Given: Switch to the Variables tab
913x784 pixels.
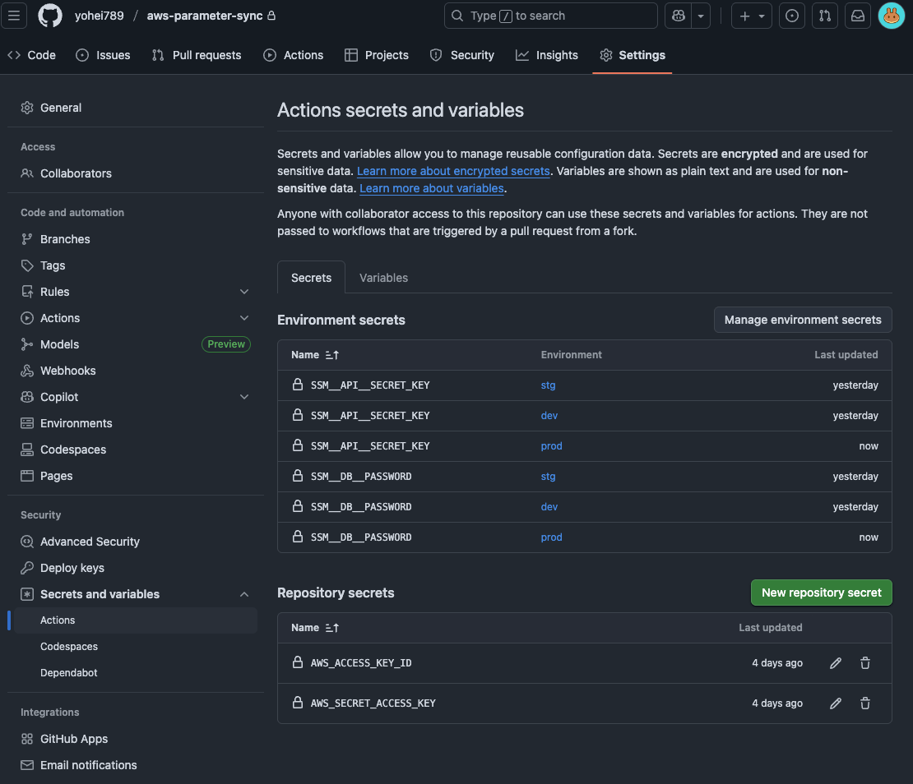Looking at the screenshot, I should 382,278.
